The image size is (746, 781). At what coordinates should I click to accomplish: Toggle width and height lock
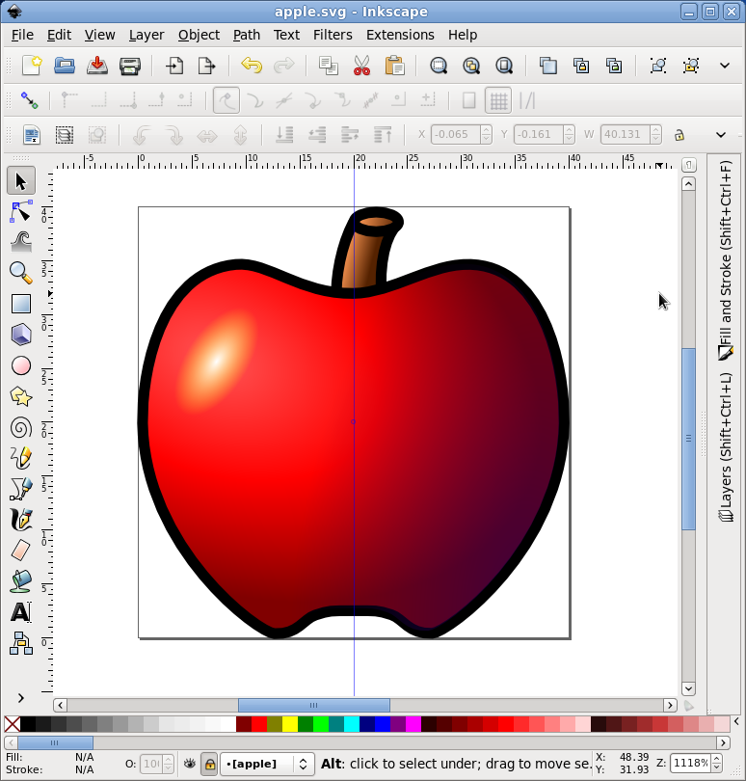click(x=679, y=135)
